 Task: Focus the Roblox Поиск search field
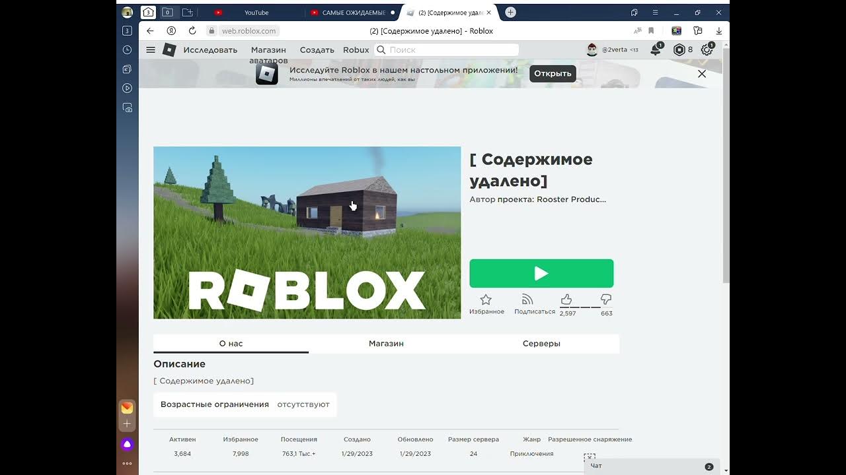447,50
